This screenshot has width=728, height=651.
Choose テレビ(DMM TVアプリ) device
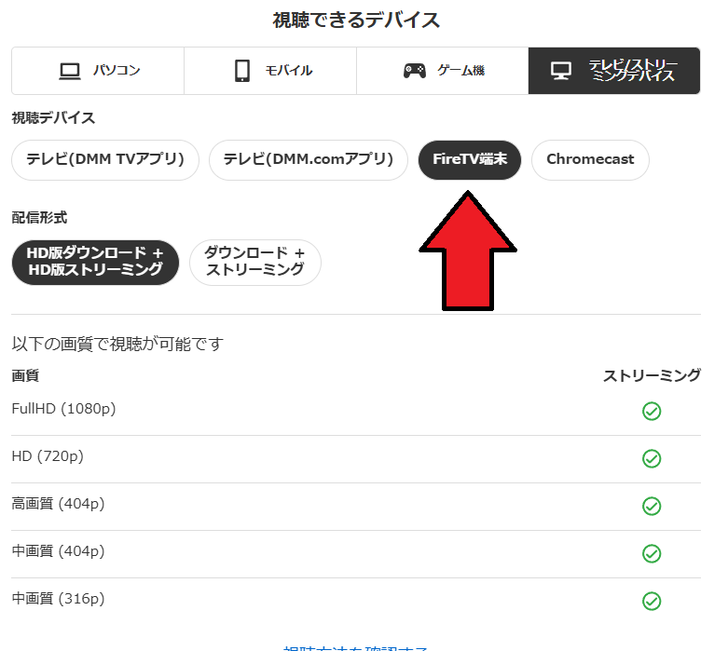pyautogui.click(x=105, y=159)
